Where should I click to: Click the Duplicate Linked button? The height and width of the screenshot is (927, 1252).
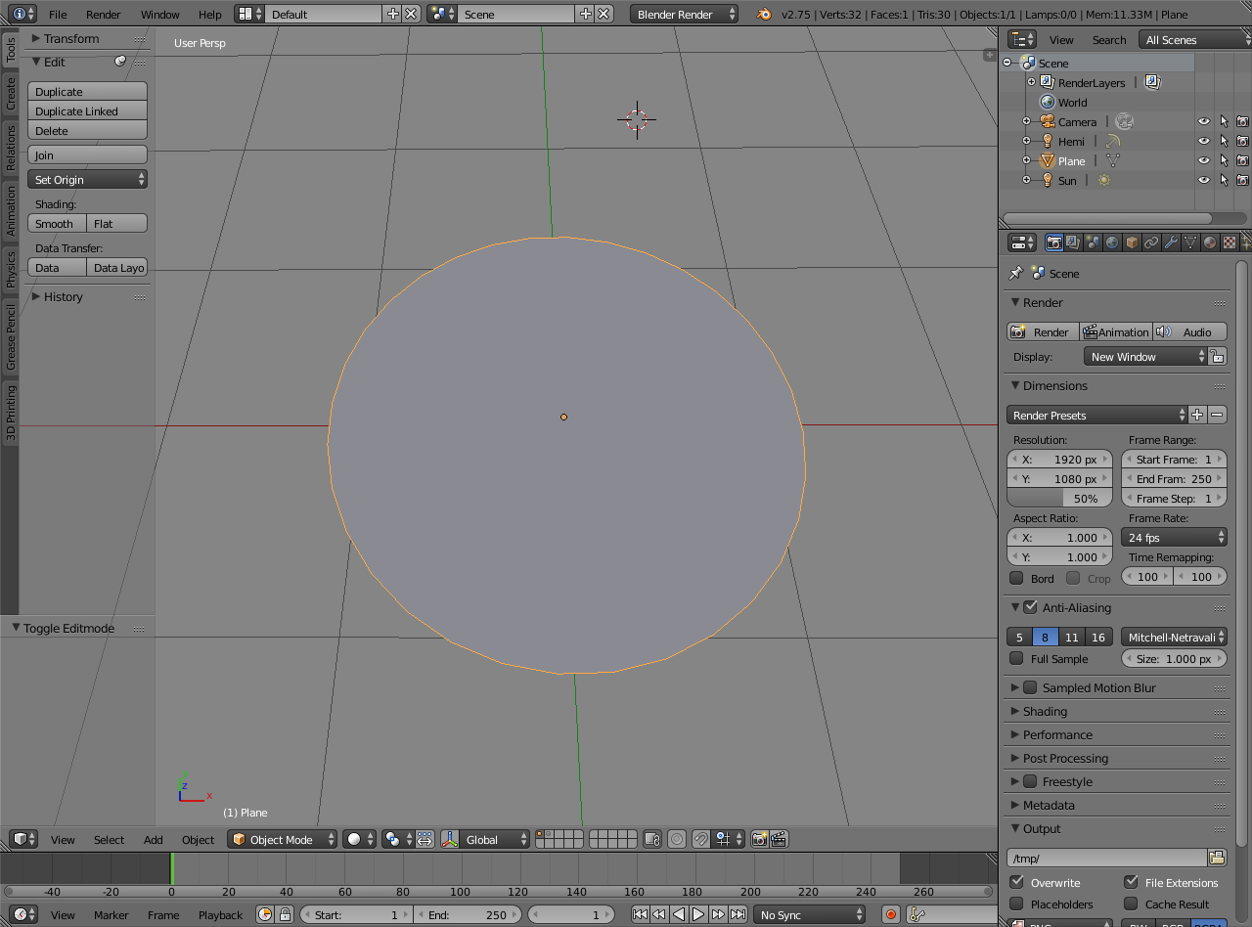click(x=88, y=110)
